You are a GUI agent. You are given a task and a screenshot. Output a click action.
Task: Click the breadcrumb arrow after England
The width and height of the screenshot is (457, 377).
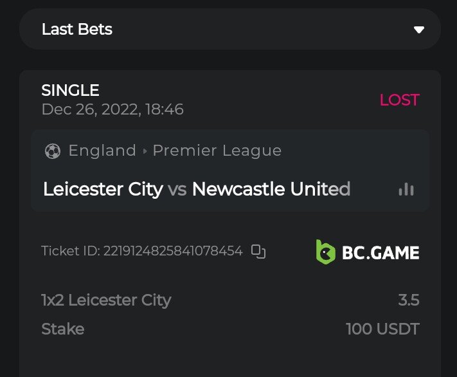(145, 151)
